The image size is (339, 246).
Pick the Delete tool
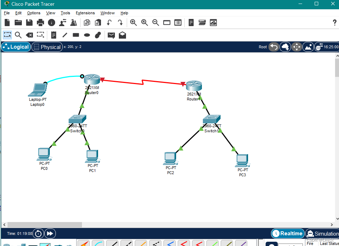29,35
